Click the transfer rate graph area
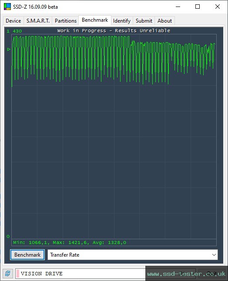The width and height of the screenshot is (228, 281). tap(114, 136)
